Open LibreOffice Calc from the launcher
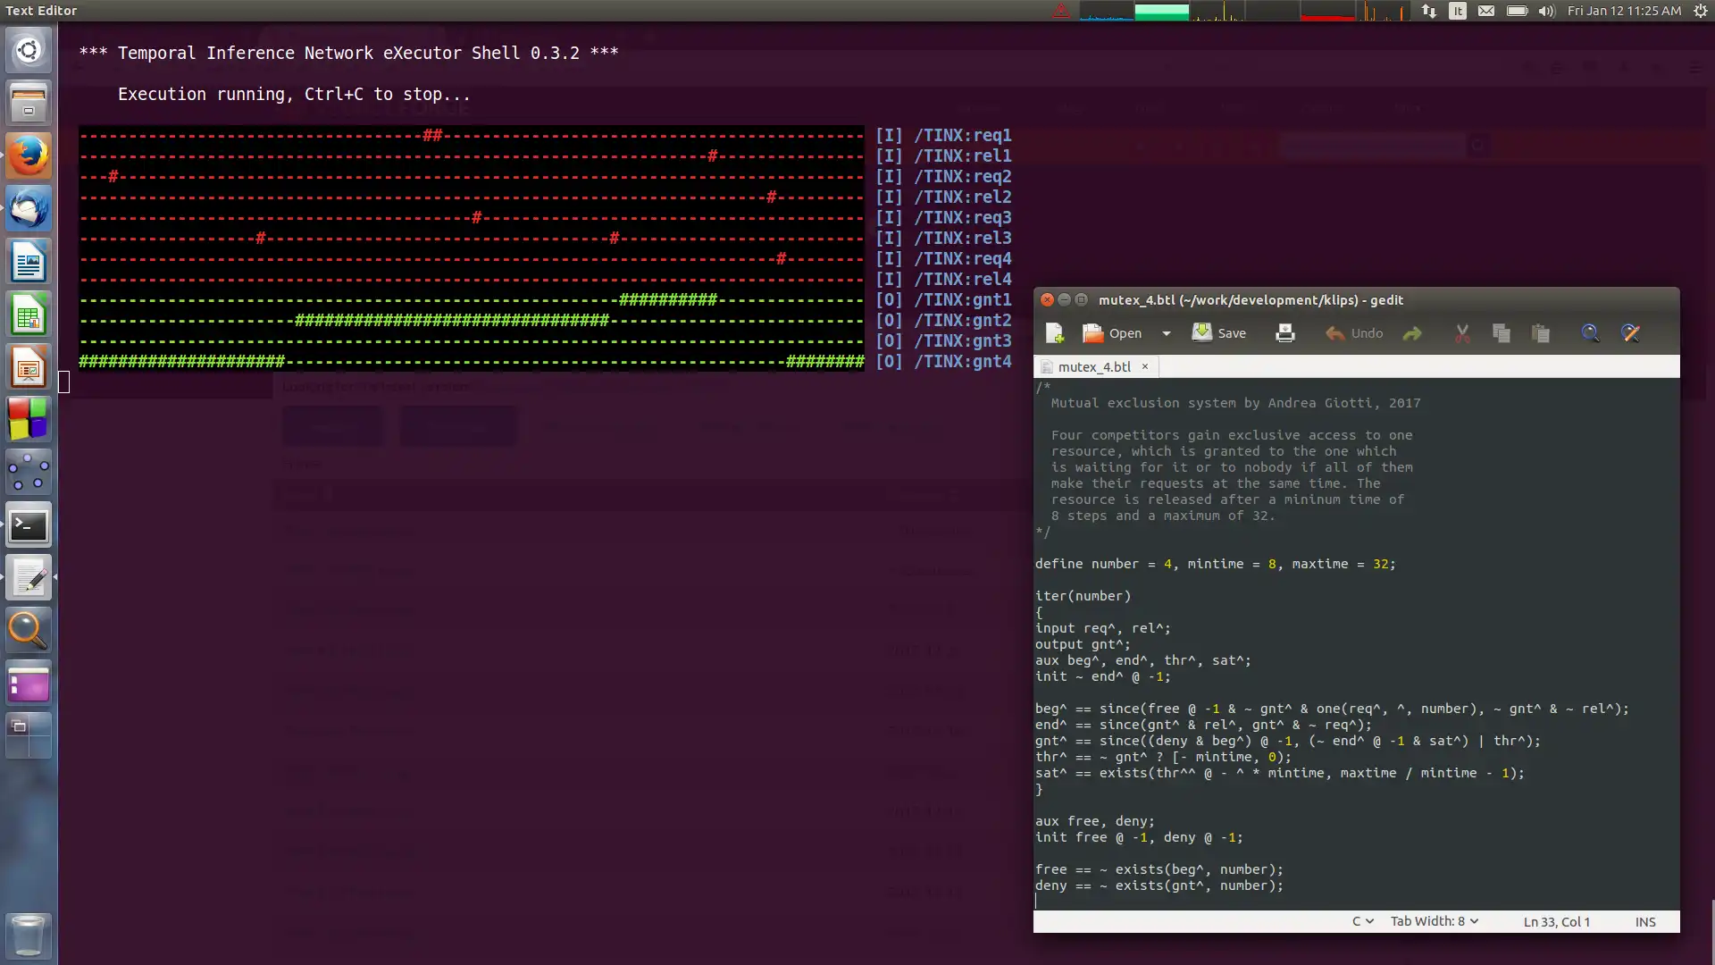 [x=29, y=315]
